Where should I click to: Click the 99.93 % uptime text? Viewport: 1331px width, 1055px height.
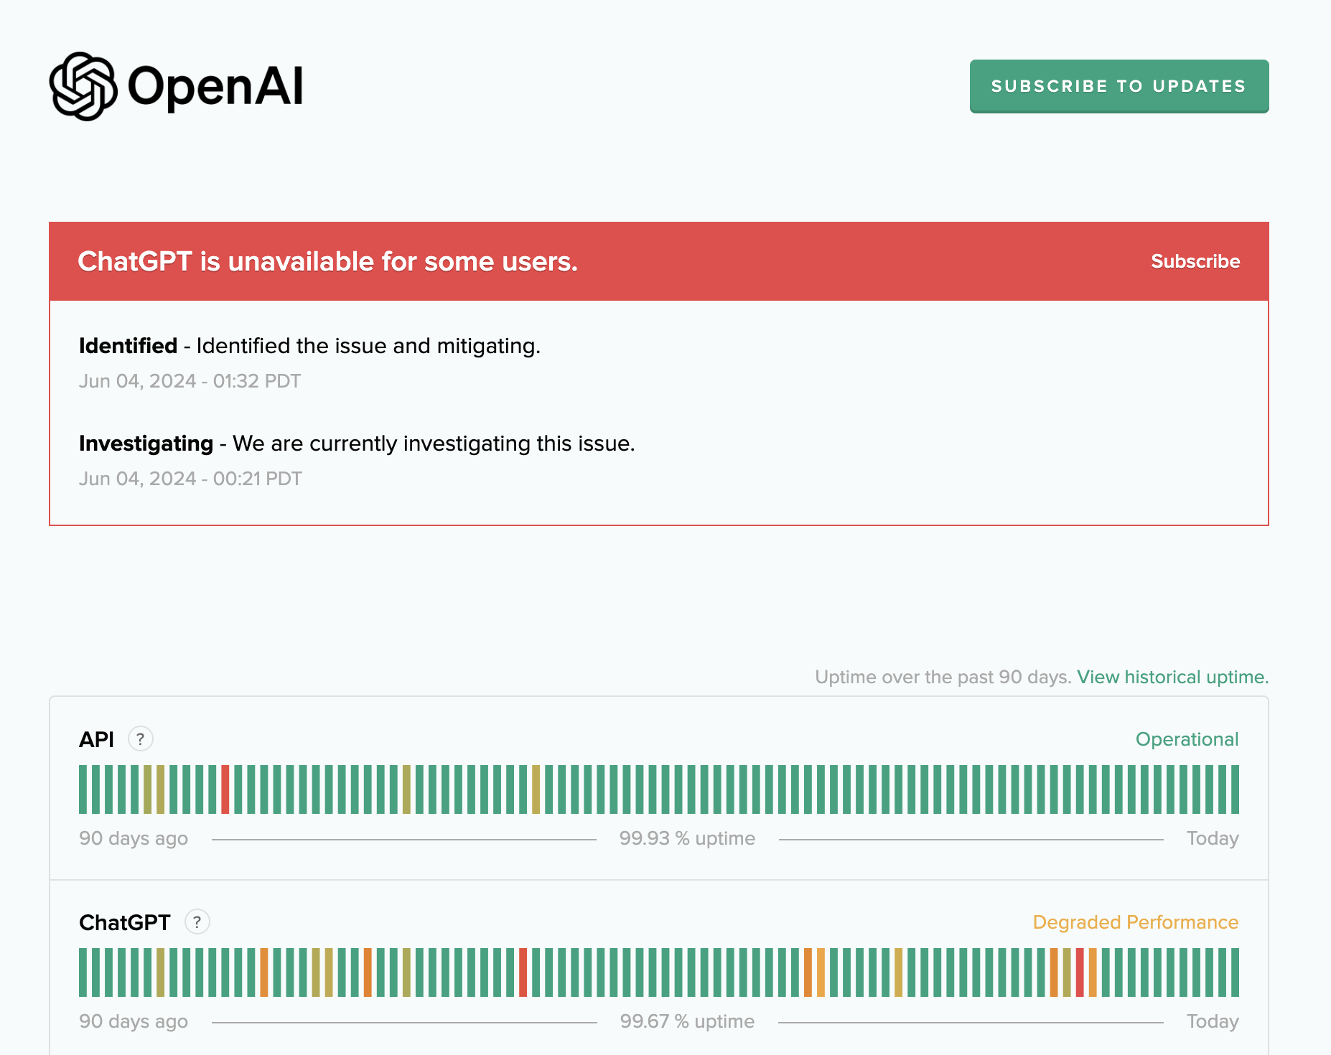(x=687, y=838)
